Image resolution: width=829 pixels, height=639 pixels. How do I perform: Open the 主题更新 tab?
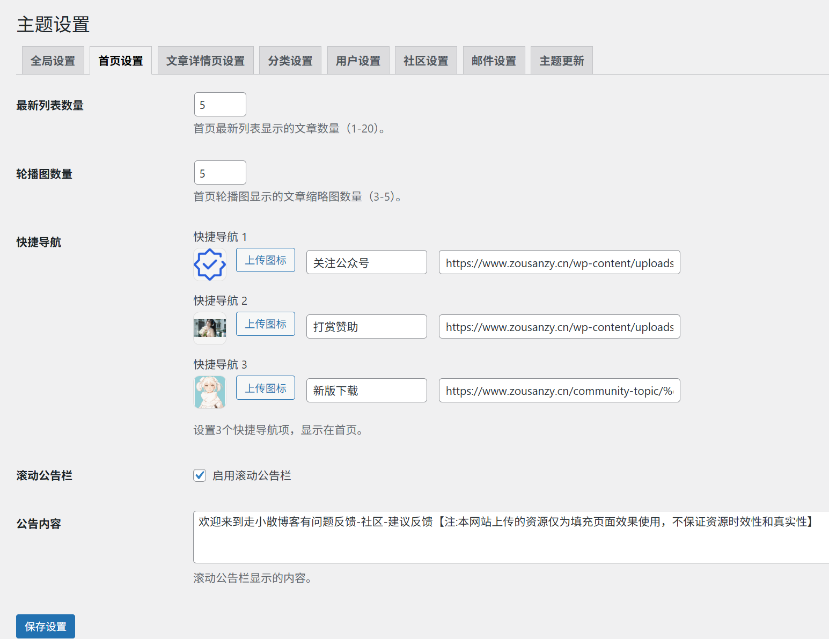[x=561, y=61]
